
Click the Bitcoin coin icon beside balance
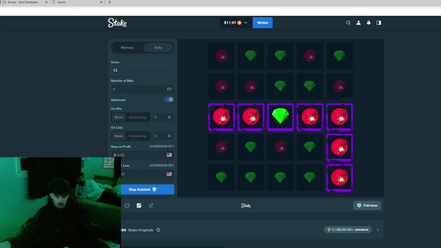(x=239, y=23)
